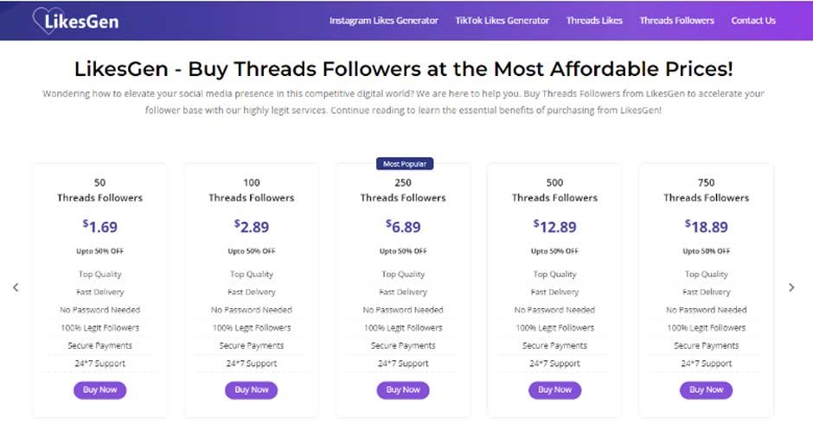Screen dimensions: 813x430
Task: Go to previous pricing cards with left arrow
Action: [16, 288]
